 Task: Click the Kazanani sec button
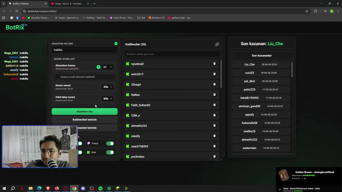84,111
